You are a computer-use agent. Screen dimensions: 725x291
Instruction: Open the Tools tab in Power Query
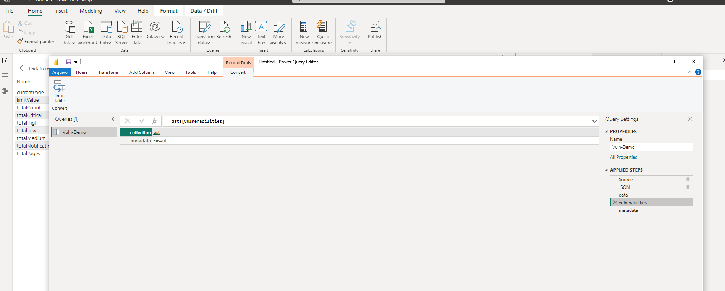[191, 72]
